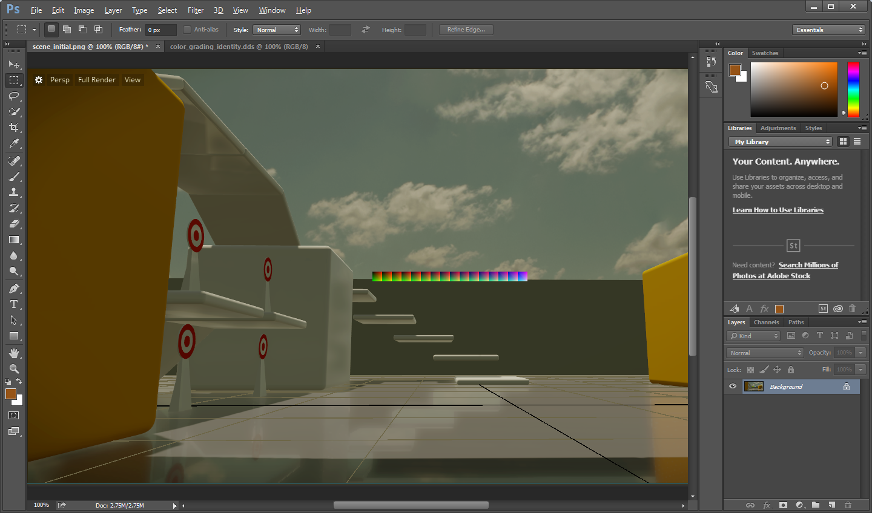
Task: Select the Move tool
Action: coord(14,64)
